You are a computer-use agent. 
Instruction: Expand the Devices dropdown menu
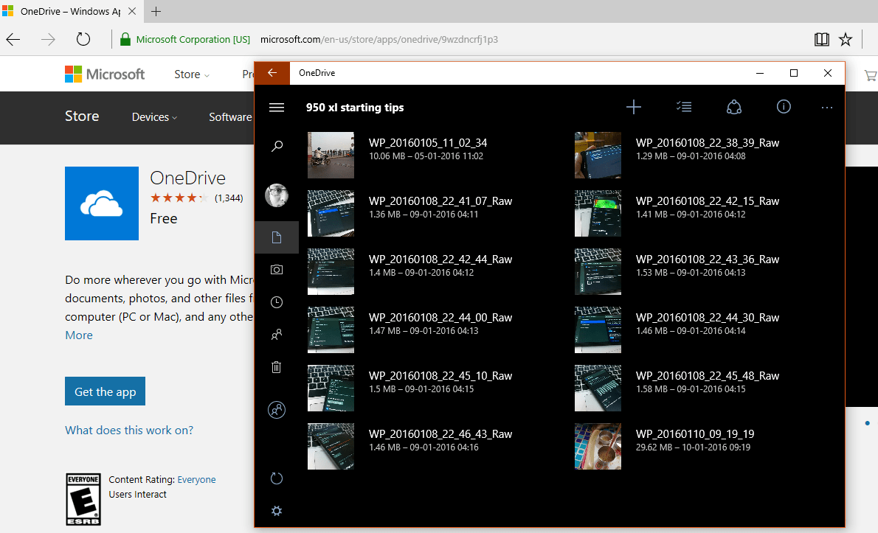point(154,117)
